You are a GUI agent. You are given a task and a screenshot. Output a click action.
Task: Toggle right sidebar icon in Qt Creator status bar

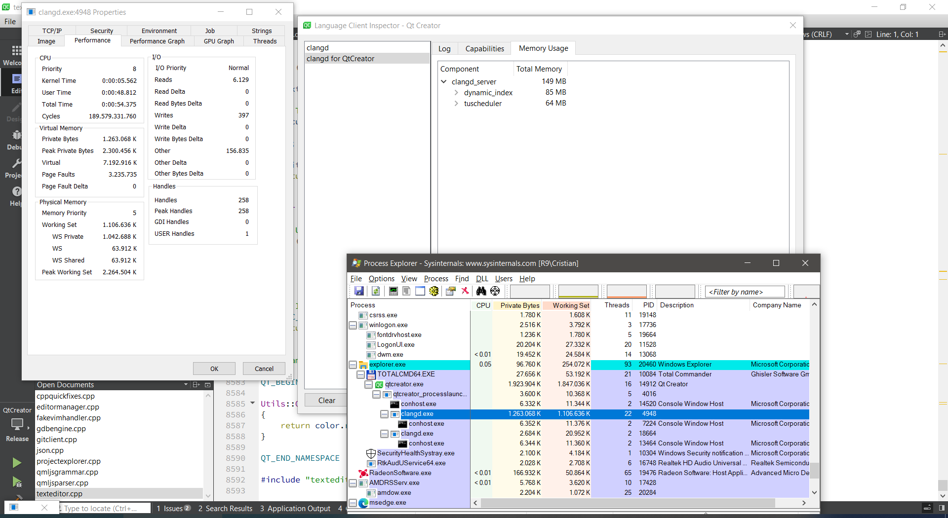942,508
